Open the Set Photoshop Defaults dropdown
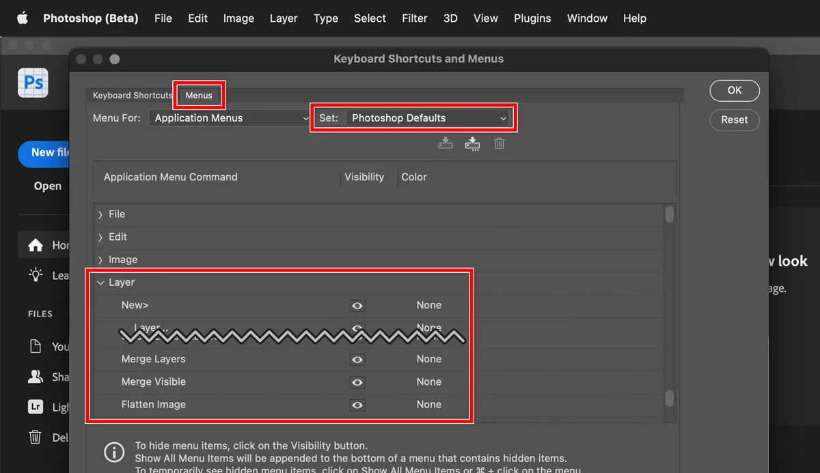 pos(428,118)
